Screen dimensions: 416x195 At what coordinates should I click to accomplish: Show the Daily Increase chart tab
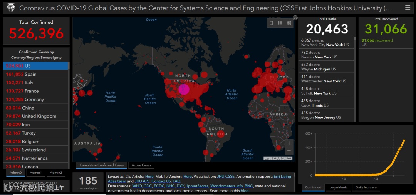click(366, 187)
